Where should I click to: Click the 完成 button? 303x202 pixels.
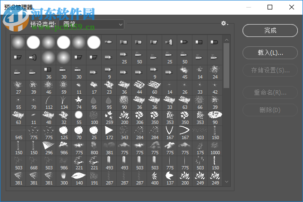[x=270, y=30]
